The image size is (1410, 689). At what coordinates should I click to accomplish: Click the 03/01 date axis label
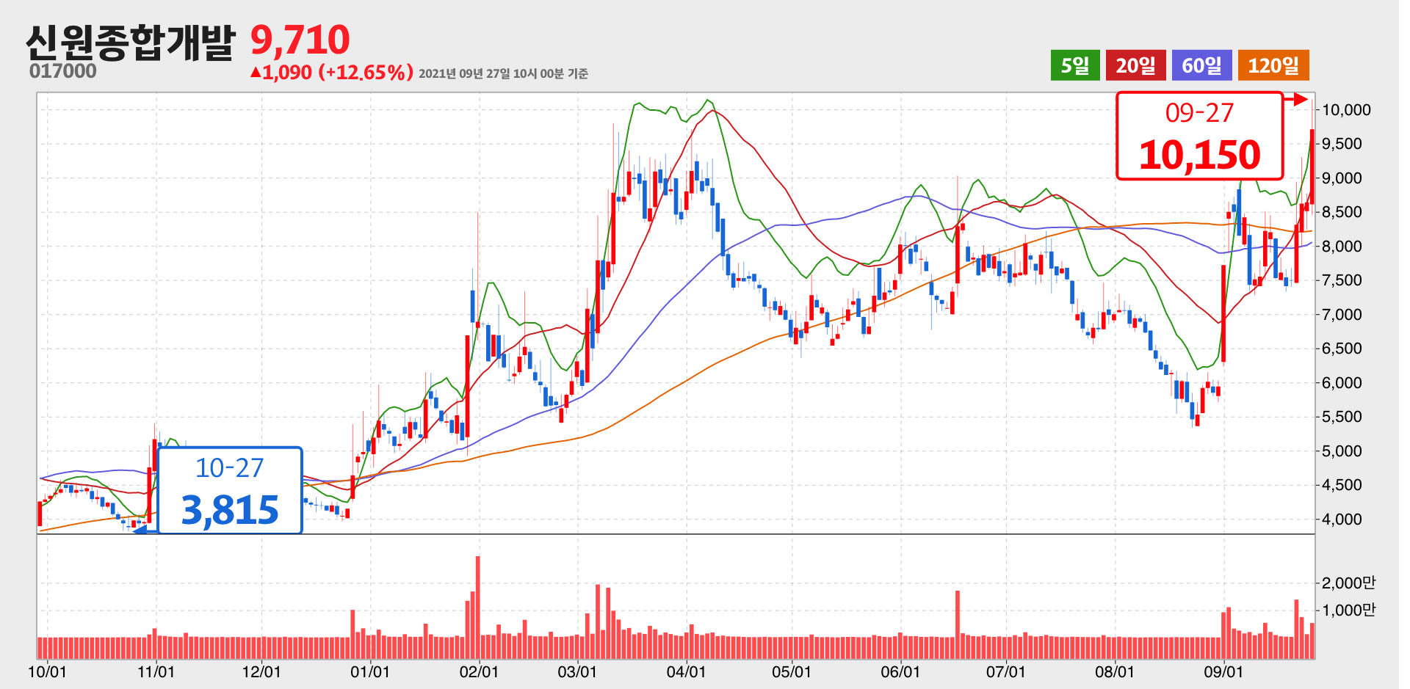click(x=577, y=672)
